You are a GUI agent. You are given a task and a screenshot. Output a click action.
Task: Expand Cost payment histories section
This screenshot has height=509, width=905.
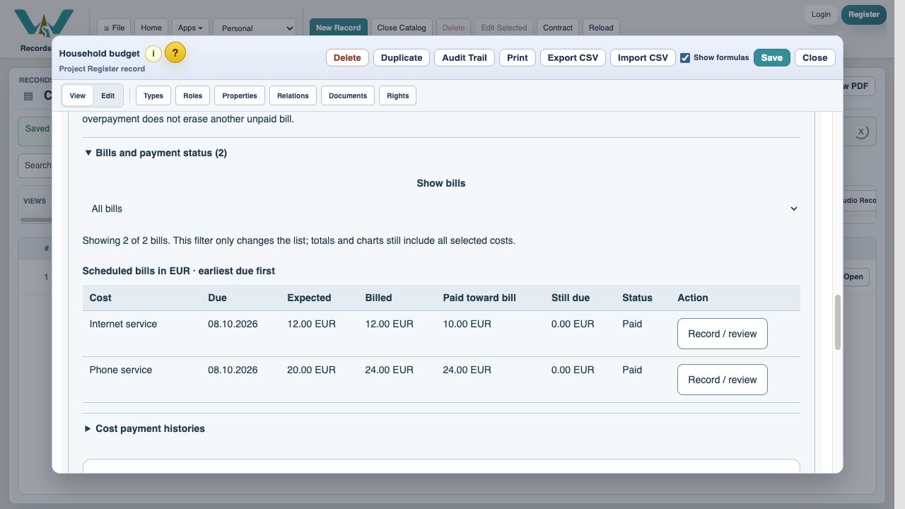(x=144, y=428)
